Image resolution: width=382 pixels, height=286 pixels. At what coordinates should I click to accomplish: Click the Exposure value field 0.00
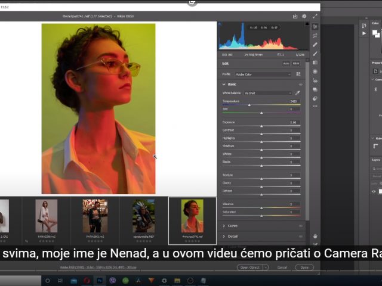tap(294, 122)
